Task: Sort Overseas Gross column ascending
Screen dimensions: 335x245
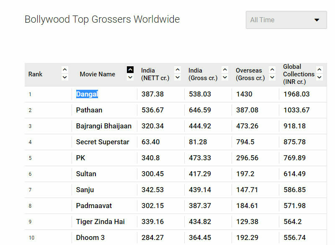Action: pos(272,70)
